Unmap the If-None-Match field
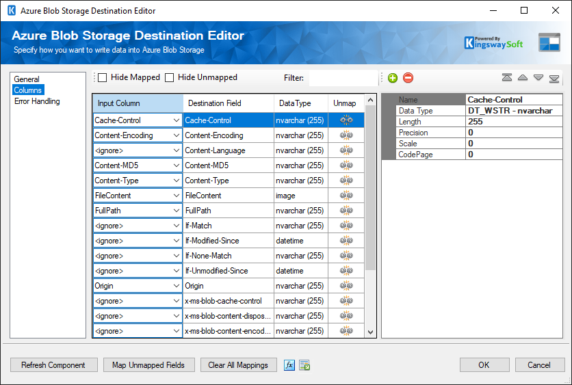This screenshot has height=385, width=572. 346,256
